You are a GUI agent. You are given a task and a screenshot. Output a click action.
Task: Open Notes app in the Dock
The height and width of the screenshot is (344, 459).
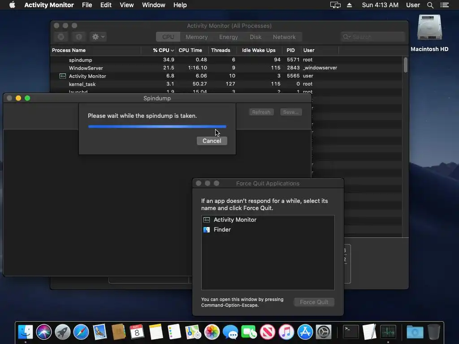pos(156,332)
